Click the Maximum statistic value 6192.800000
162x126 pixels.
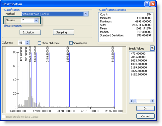tap(143, 21)
